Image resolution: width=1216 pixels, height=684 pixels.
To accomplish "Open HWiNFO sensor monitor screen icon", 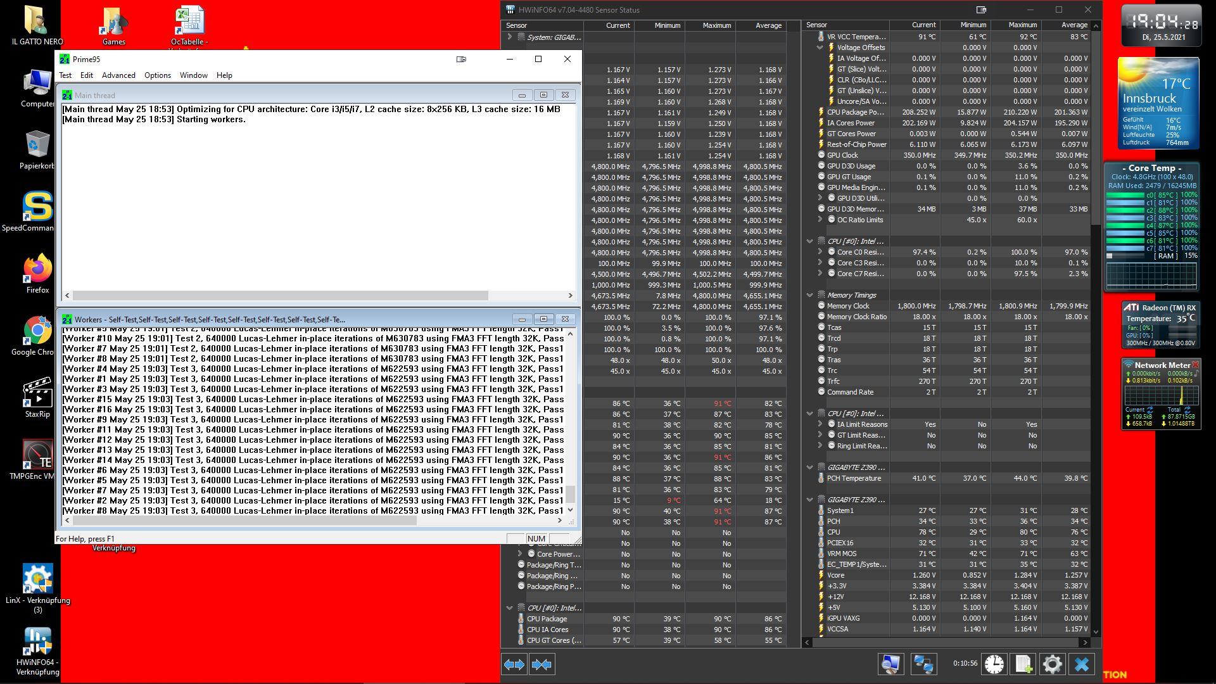I will tap(891, 664).
